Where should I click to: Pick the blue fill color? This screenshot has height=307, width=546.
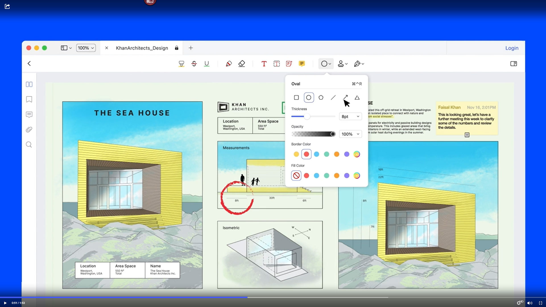317,176
